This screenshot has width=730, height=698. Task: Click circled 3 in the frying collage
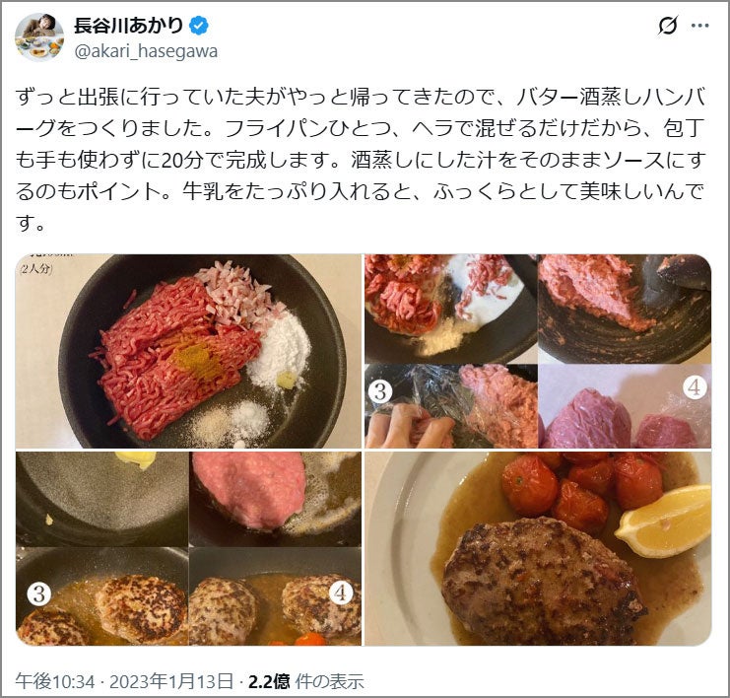pyautogui.click(x=39, y=593)
